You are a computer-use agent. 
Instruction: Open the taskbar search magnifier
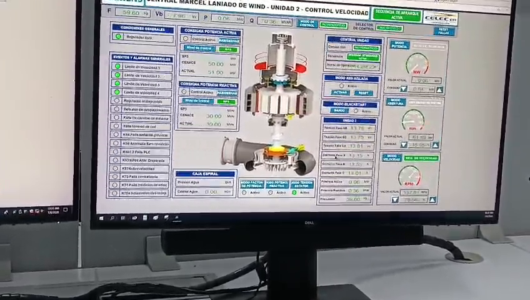pyautogui.click(x=112, y=218)
